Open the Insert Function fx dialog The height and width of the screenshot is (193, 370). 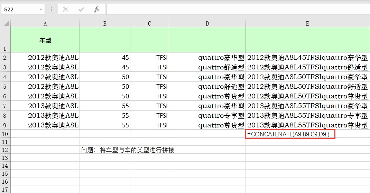click(96, 9)
